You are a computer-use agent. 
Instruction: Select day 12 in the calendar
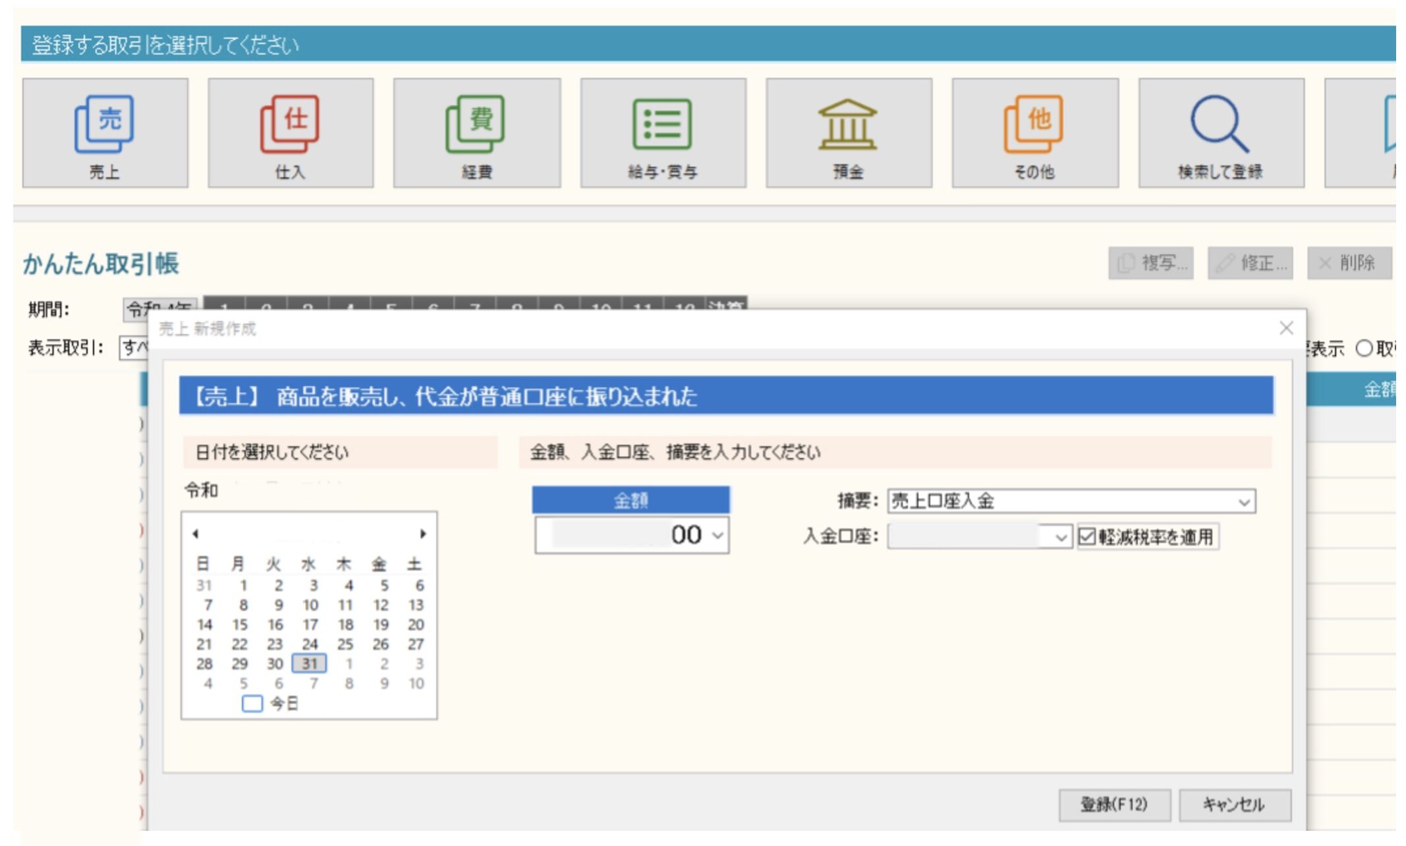pyautogui.click(x=381, y=605)
